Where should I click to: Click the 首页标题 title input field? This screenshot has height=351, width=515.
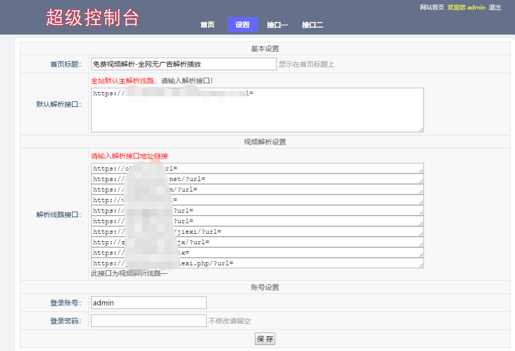click(183, 63)
